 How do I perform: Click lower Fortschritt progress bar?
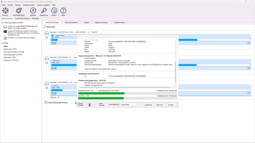[127, 98]
